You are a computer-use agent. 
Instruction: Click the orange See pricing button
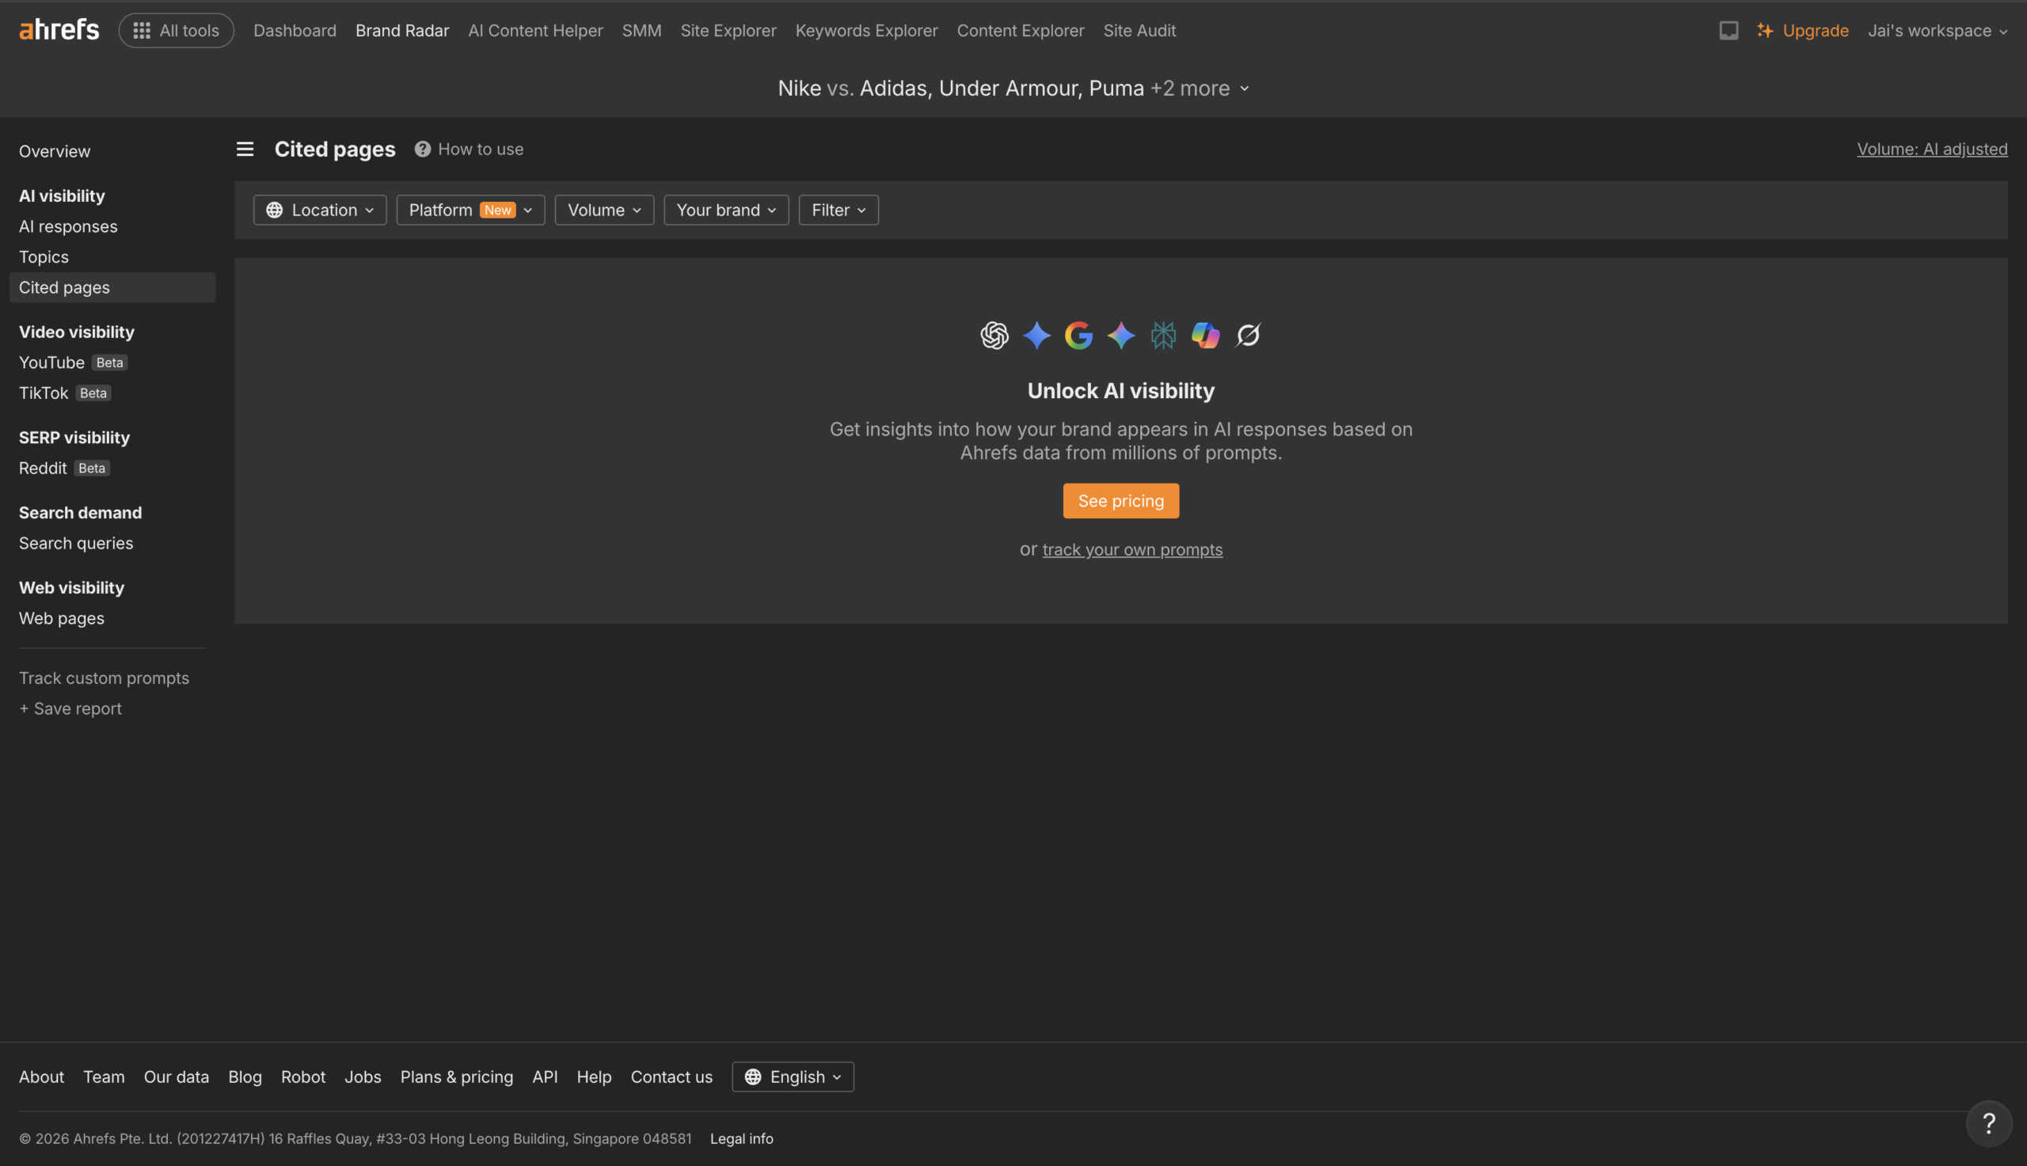(1121, 501)
